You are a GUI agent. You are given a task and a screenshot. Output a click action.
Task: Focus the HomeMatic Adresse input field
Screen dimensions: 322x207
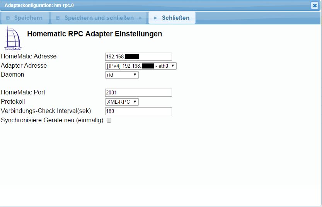pyautogui.click(x=138, y=56)
